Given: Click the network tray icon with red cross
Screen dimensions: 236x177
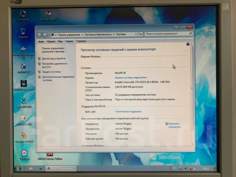Looking at the screenshot, I should click(x=190, y=169).
